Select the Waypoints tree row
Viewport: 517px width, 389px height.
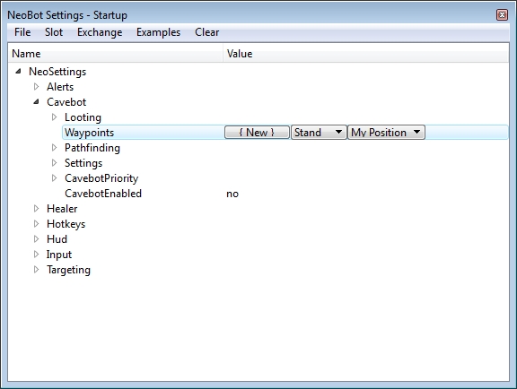click(285, 133)
